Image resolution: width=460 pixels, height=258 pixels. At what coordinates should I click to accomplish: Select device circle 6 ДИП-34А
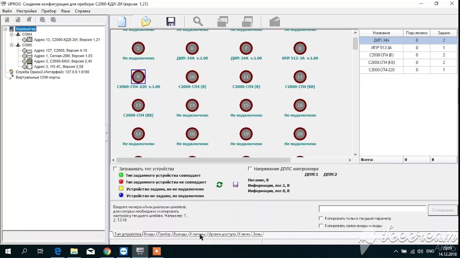coord(192,48)
